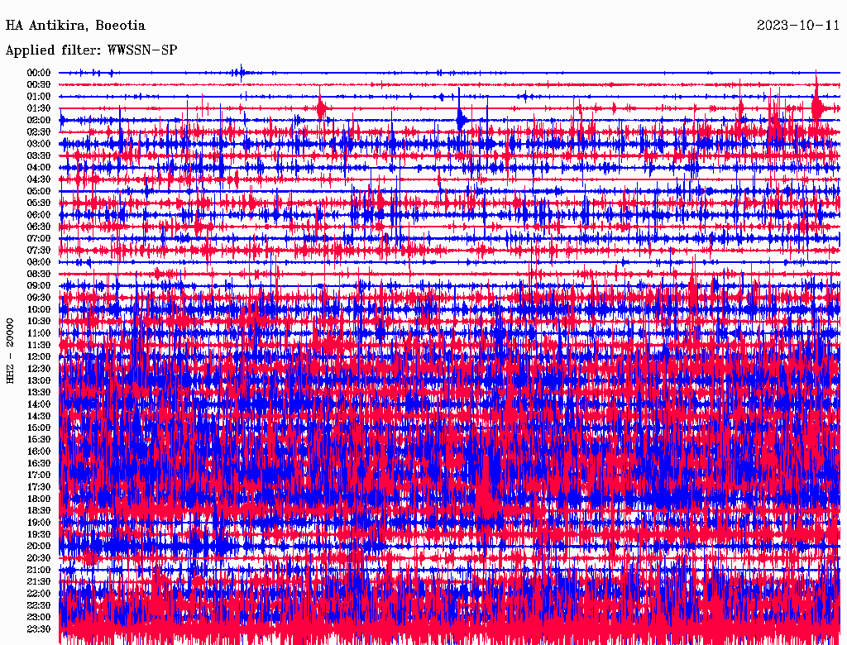This screenshot has height=645, width=847.
Task: Click the '10:00' time label
Action: 39,309
